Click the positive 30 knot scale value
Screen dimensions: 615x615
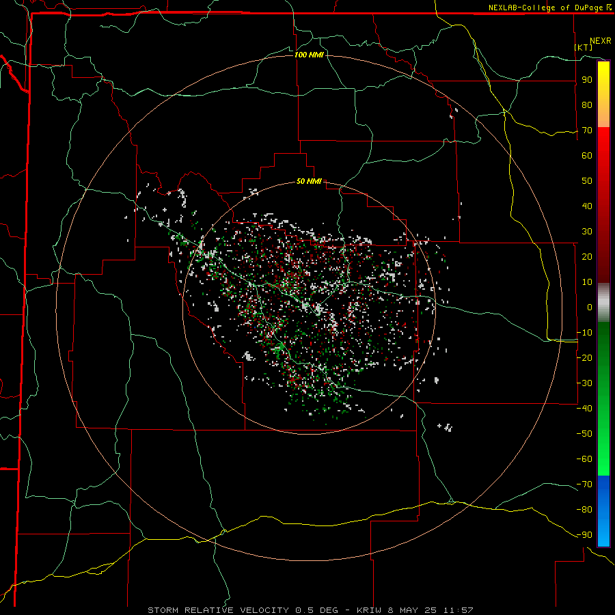click(587, 232)
